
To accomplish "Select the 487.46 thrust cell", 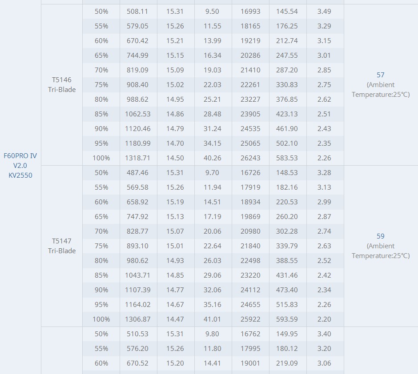I will pos(137,172).
